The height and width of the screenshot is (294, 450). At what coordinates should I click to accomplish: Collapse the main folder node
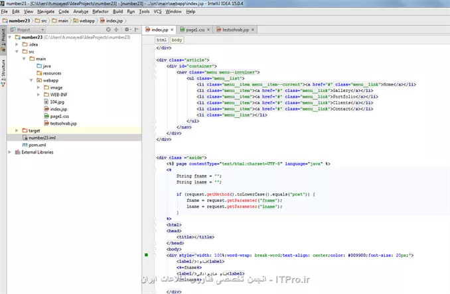coord(24,59)
